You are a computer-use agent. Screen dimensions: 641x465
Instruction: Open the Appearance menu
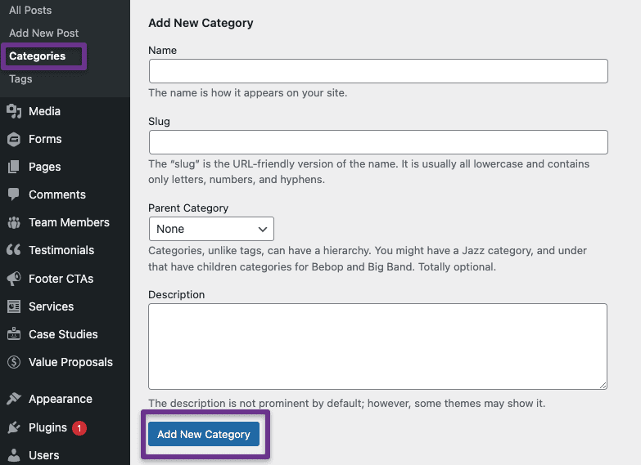60,399
